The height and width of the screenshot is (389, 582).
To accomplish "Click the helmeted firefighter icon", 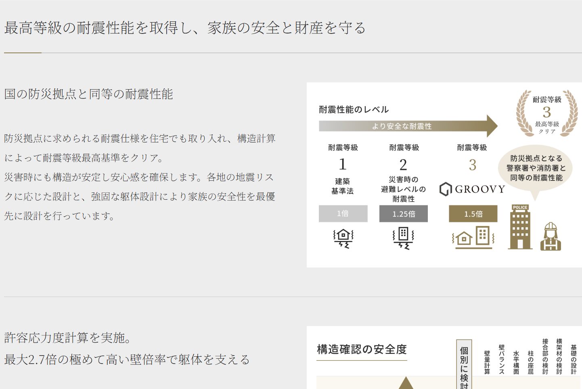I will click(x=551, y=236).
